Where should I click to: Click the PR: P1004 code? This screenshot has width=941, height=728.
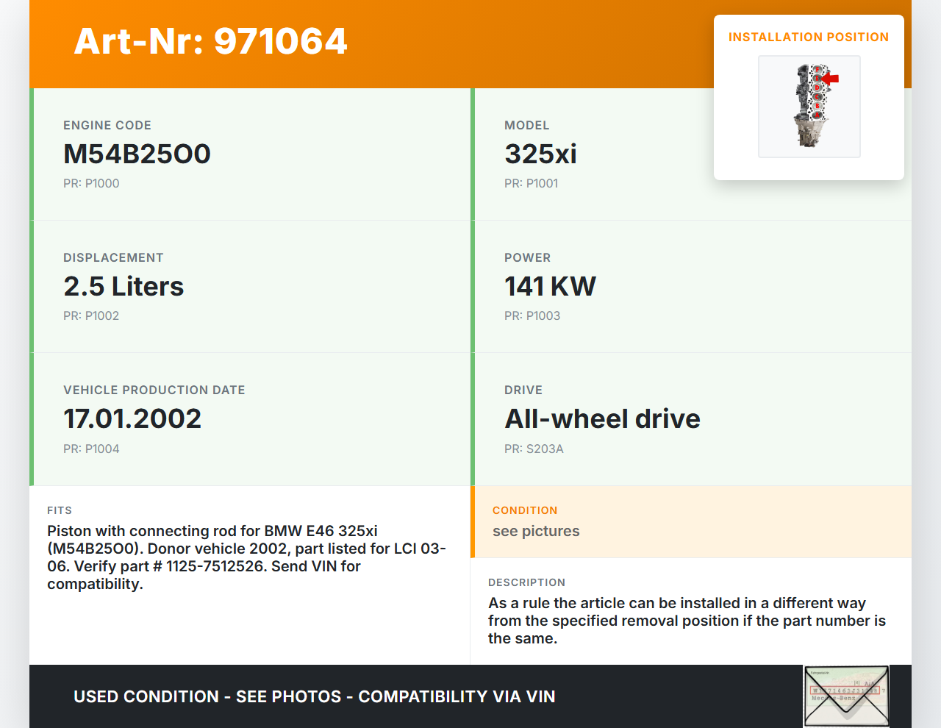pos(91,449)
